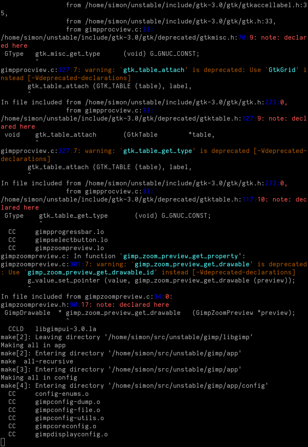This screenshot has height=447, width=308.
Task: Select 'void gtk_table_attach (GtkTable *table,' line
Action: pyautogui.click(x=110, y=135)
